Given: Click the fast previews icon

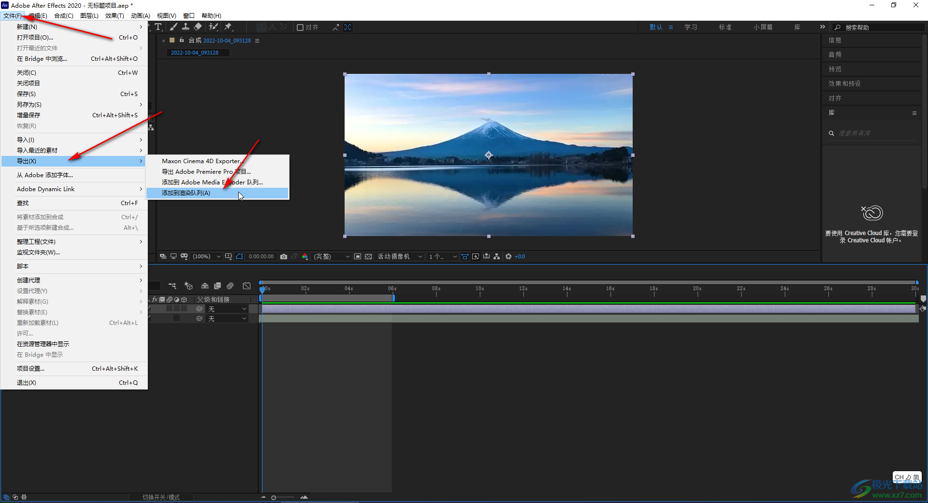Looking at the screenshot, I should pyautogui.click(x=476, y=256).
